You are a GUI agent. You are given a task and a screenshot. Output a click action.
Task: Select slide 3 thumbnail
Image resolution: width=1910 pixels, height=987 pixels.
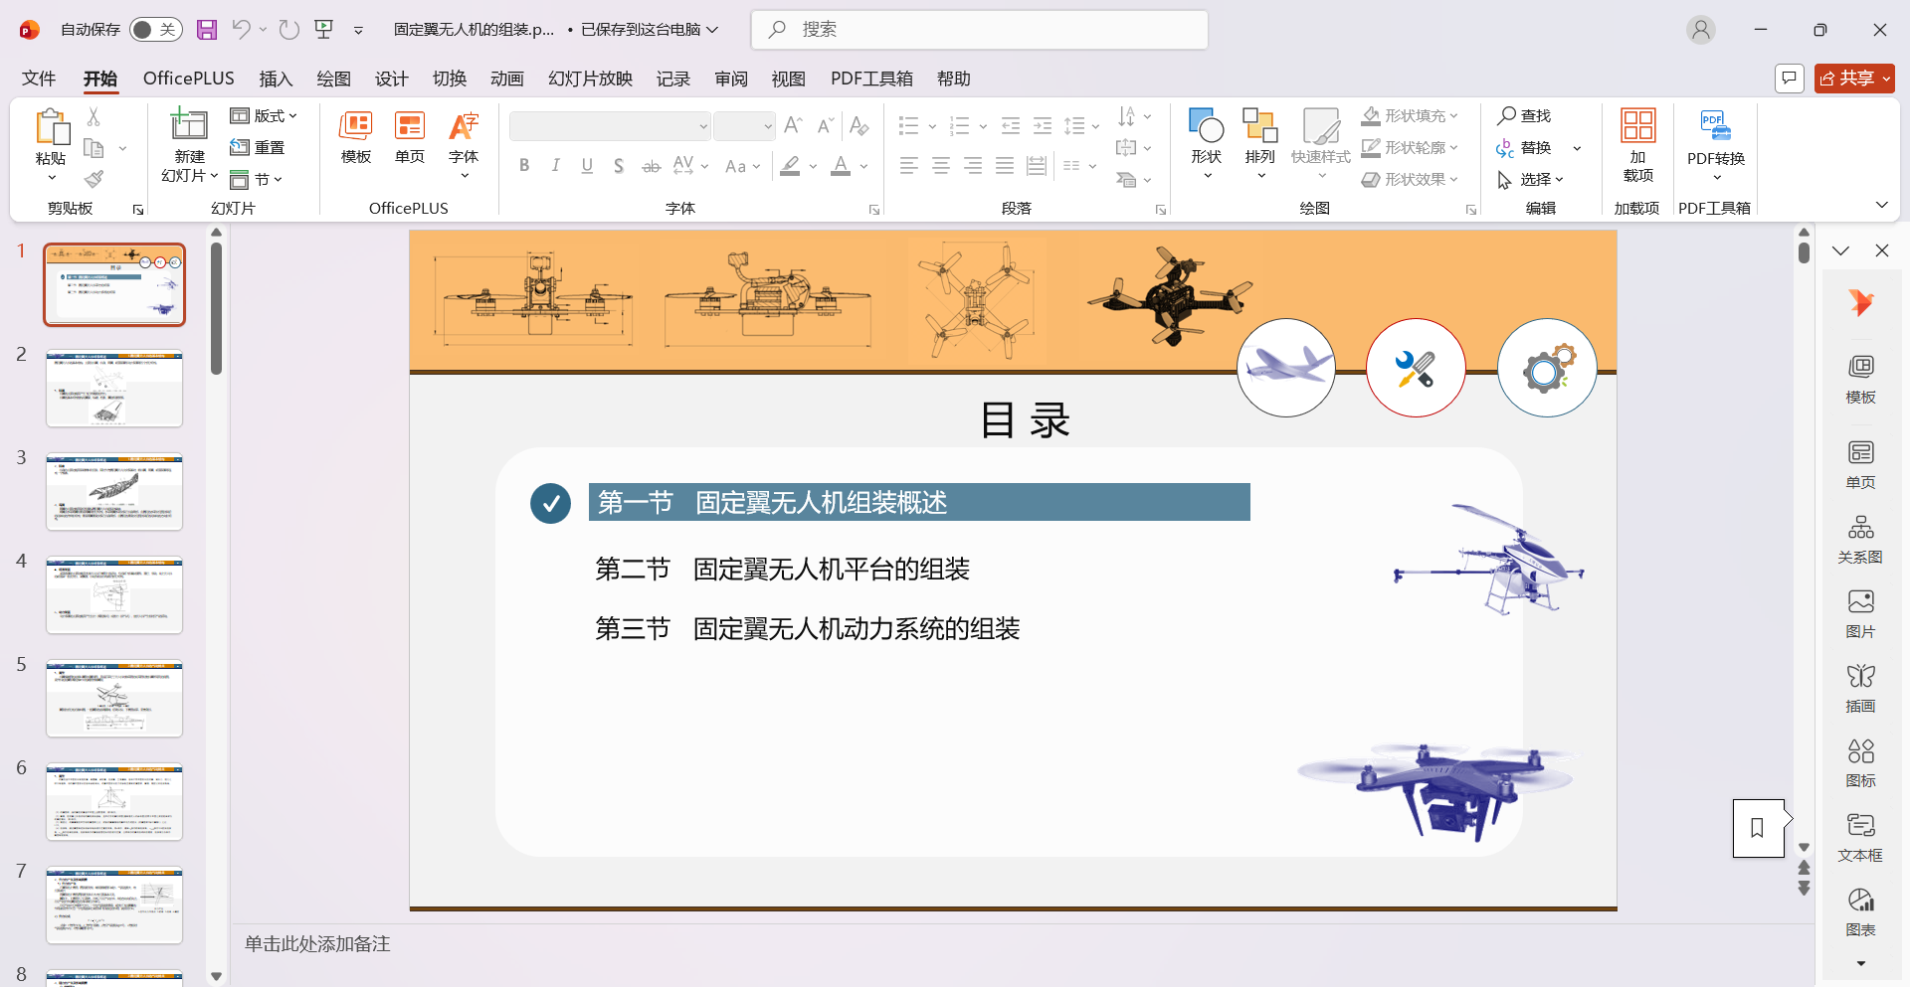coord(114,492)
